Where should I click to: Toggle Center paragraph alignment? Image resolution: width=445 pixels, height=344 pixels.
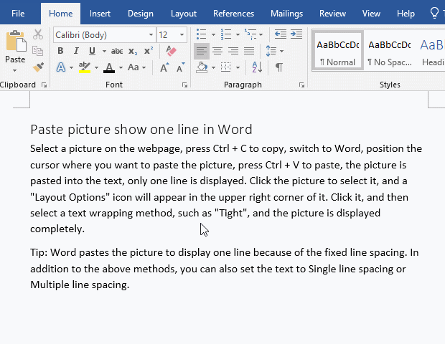tap(217, 51)
